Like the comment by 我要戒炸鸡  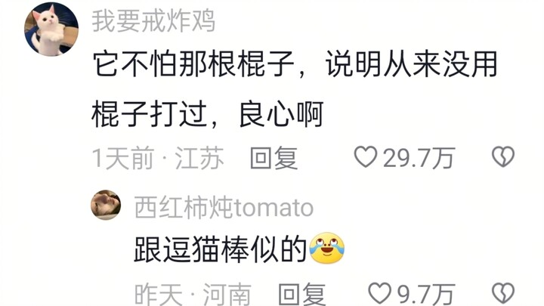(366, 157)
